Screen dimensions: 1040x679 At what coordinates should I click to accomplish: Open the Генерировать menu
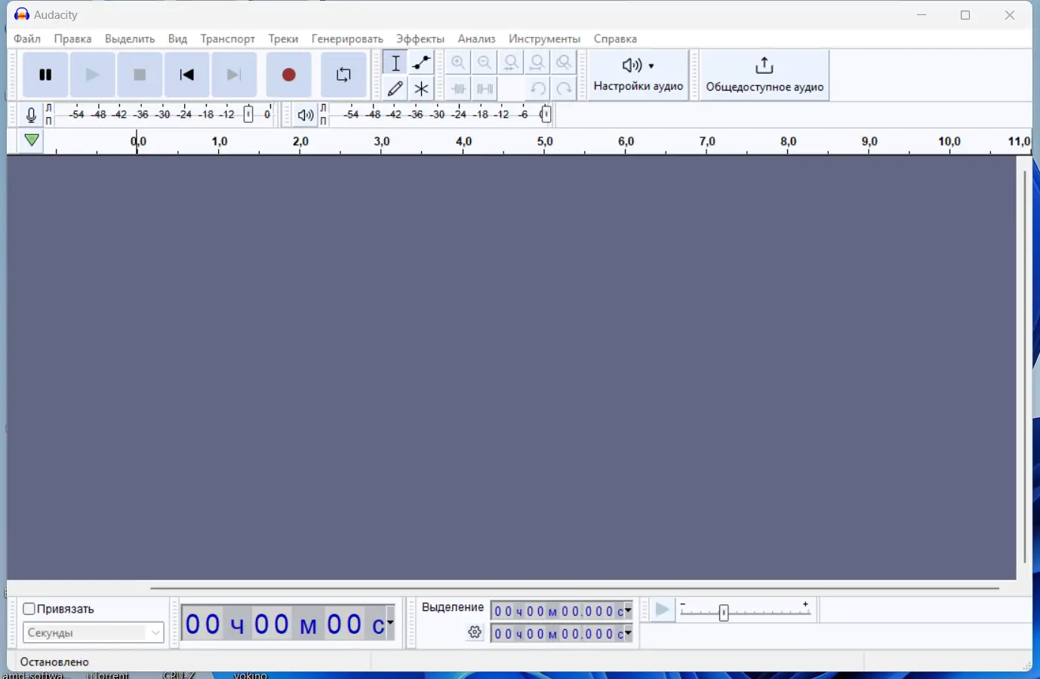coord(346,38)
